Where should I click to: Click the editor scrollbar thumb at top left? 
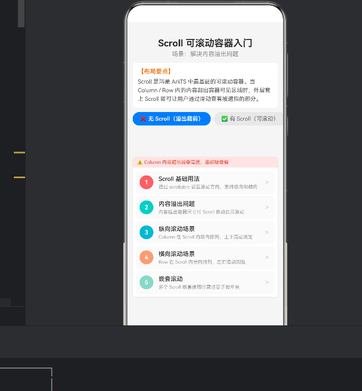tap(21, 13)
